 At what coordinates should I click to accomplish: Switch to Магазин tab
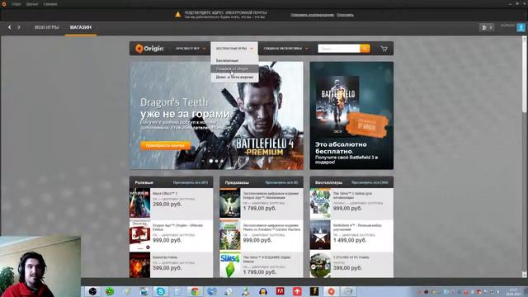(81, 27)
